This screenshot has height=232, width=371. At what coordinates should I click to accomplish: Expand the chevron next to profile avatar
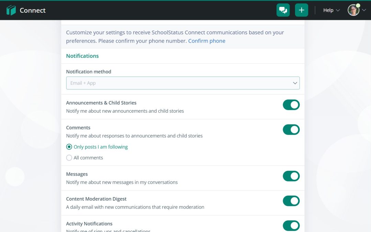364,10
